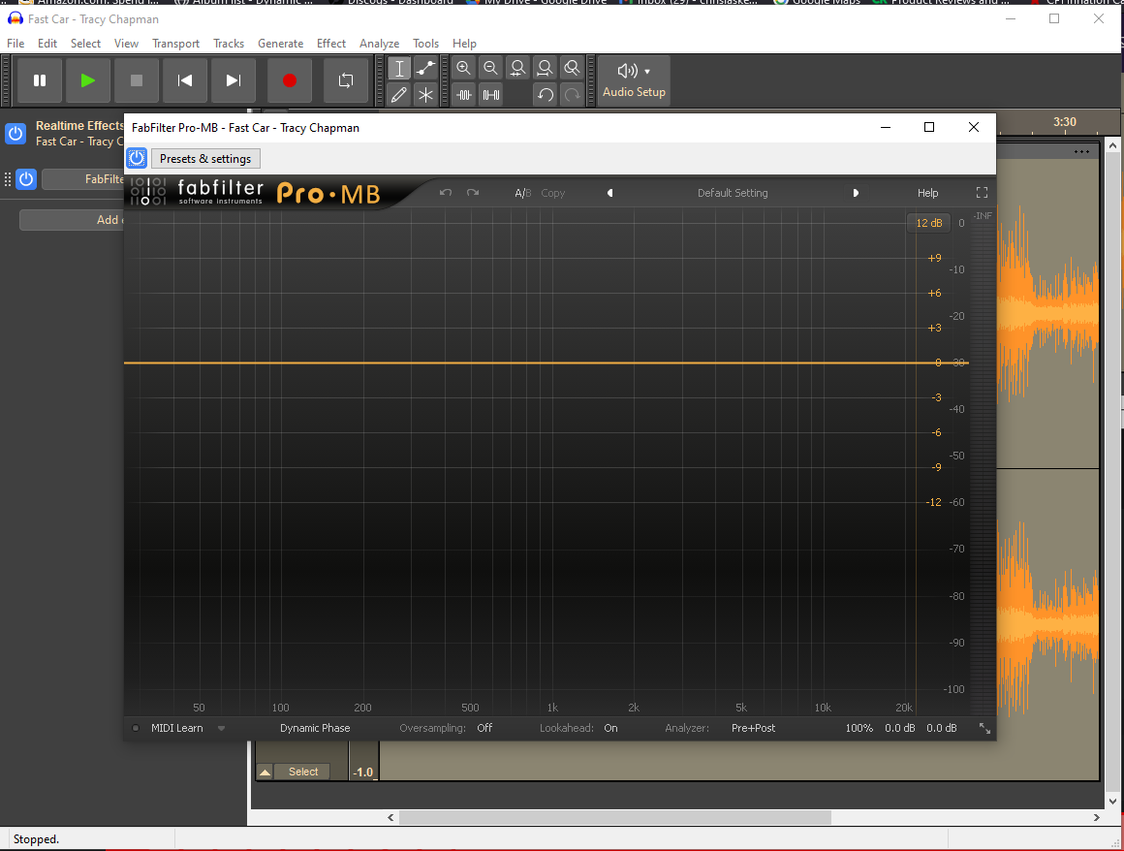Open the File menu
Image resolution: width=1124 pixels, height=851 pixels.
(x=16, y=44)
